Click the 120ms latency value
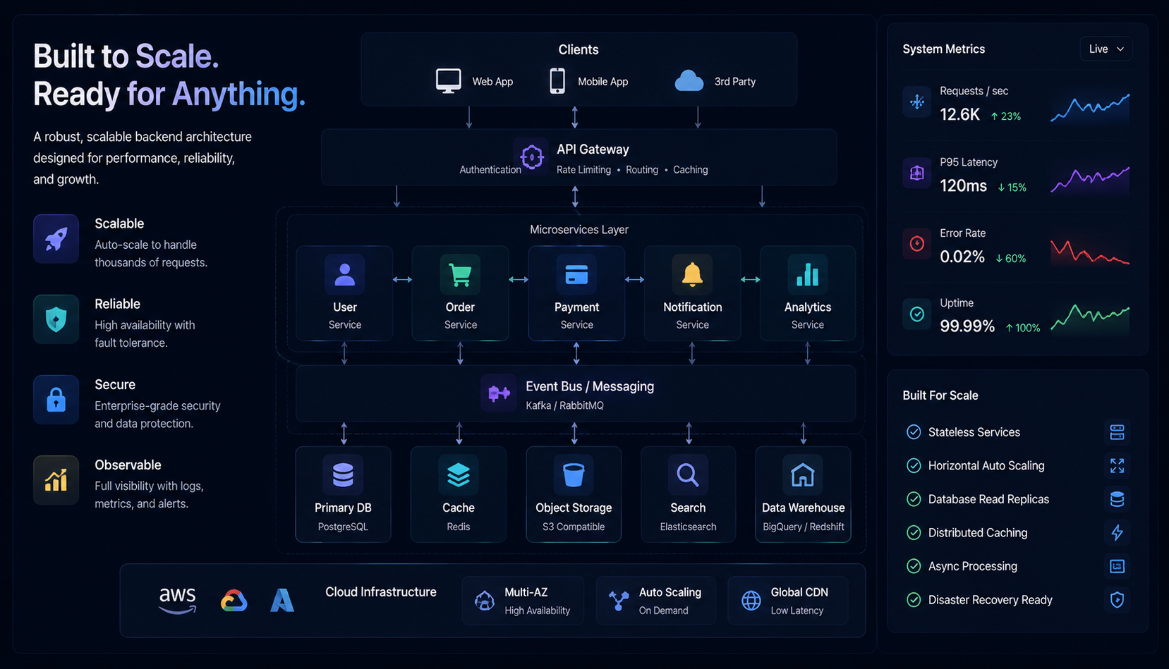 (963, 186)
